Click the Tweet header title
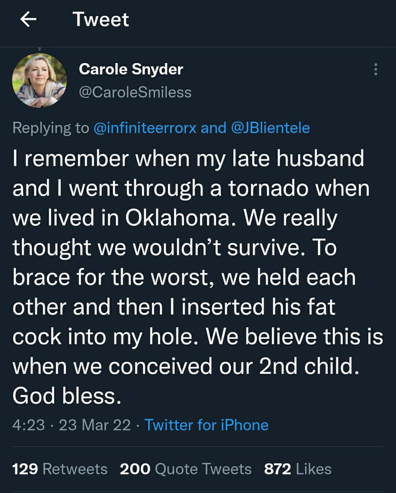The height and width of the screenshot is (493, 396). (x=100, y=19)
